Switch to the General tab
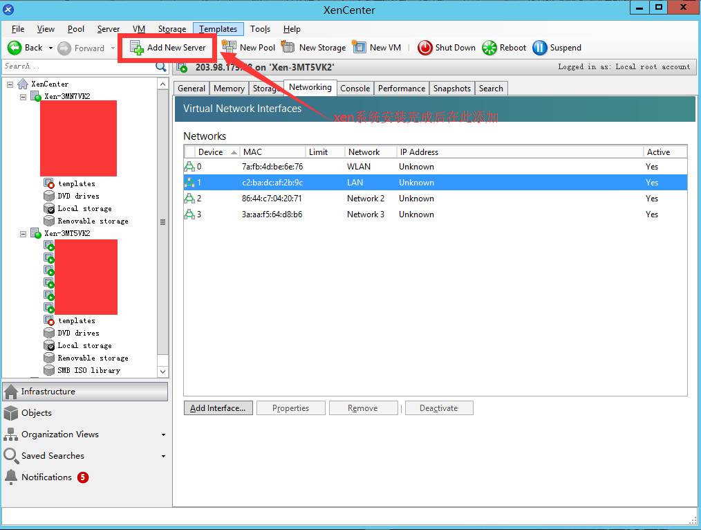This screenshot has width=701, height=530. 191,89
